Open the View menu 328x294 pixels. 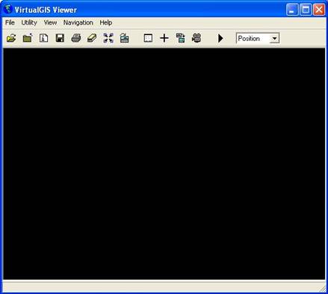50,22
